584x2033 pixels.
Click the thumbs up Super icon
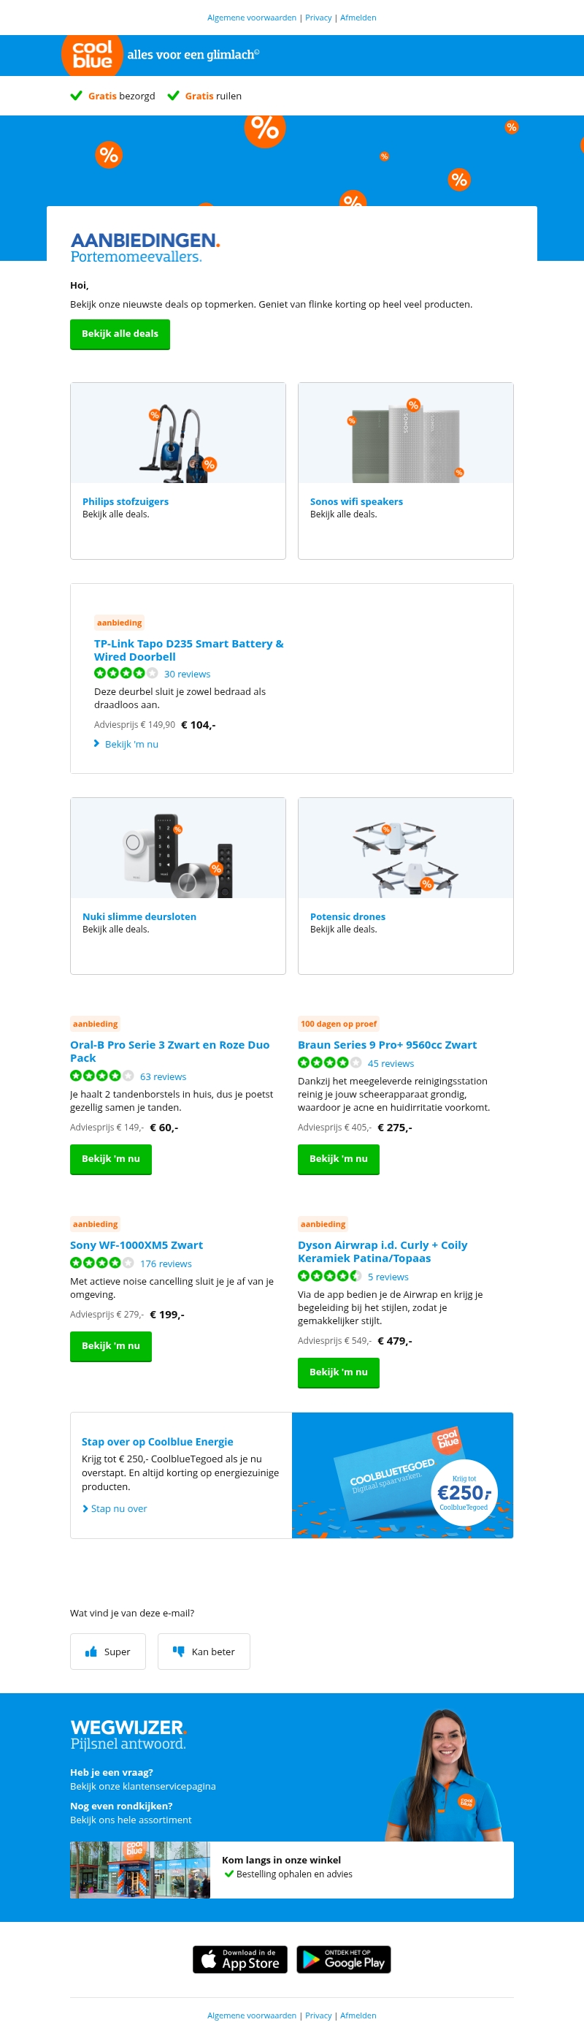(x=91, y=1651)
